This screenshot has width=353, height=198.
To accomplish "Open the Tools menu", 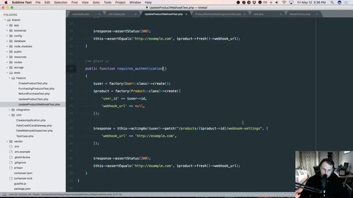I will 108,2.
